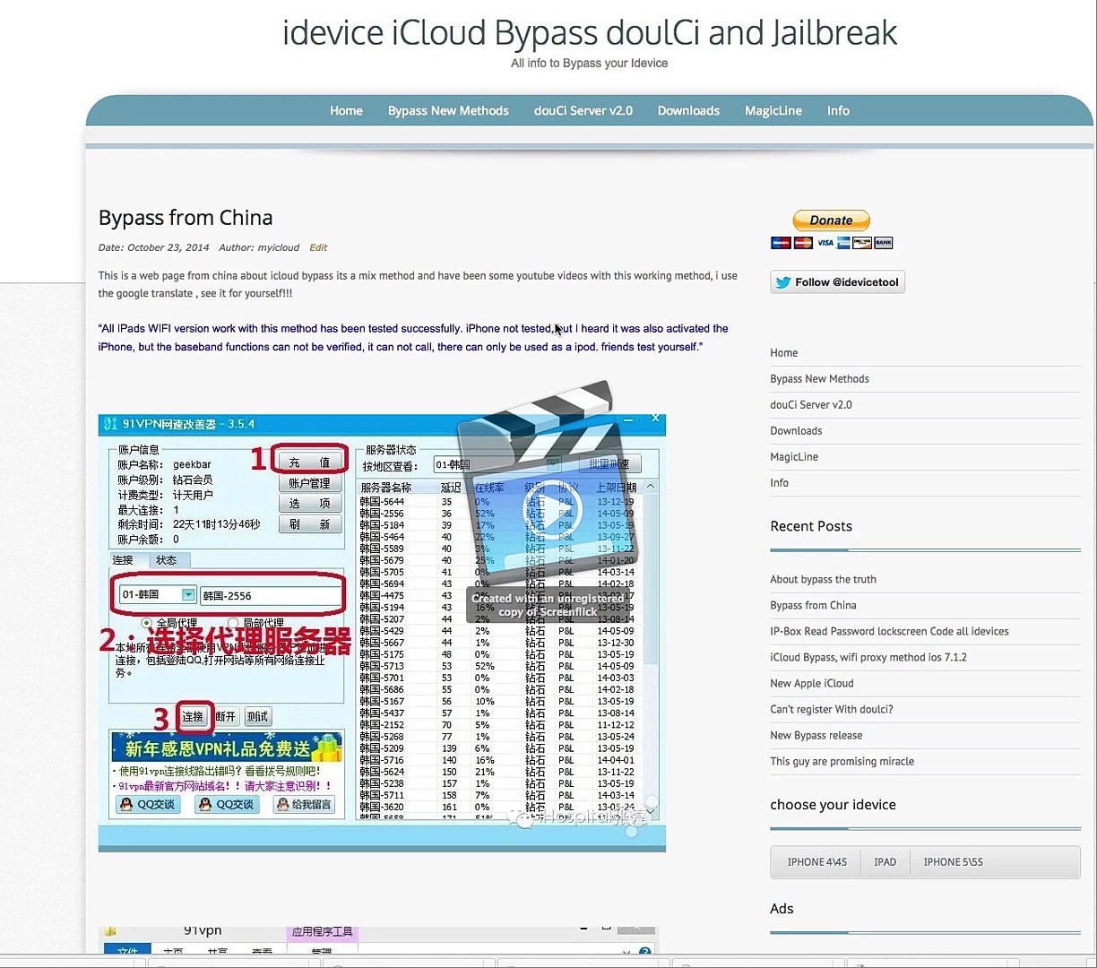This screenshot has height=968, width=1097.
Task: Click the 韩国-2556 server field in 91VPN
Action: (271, 595)
